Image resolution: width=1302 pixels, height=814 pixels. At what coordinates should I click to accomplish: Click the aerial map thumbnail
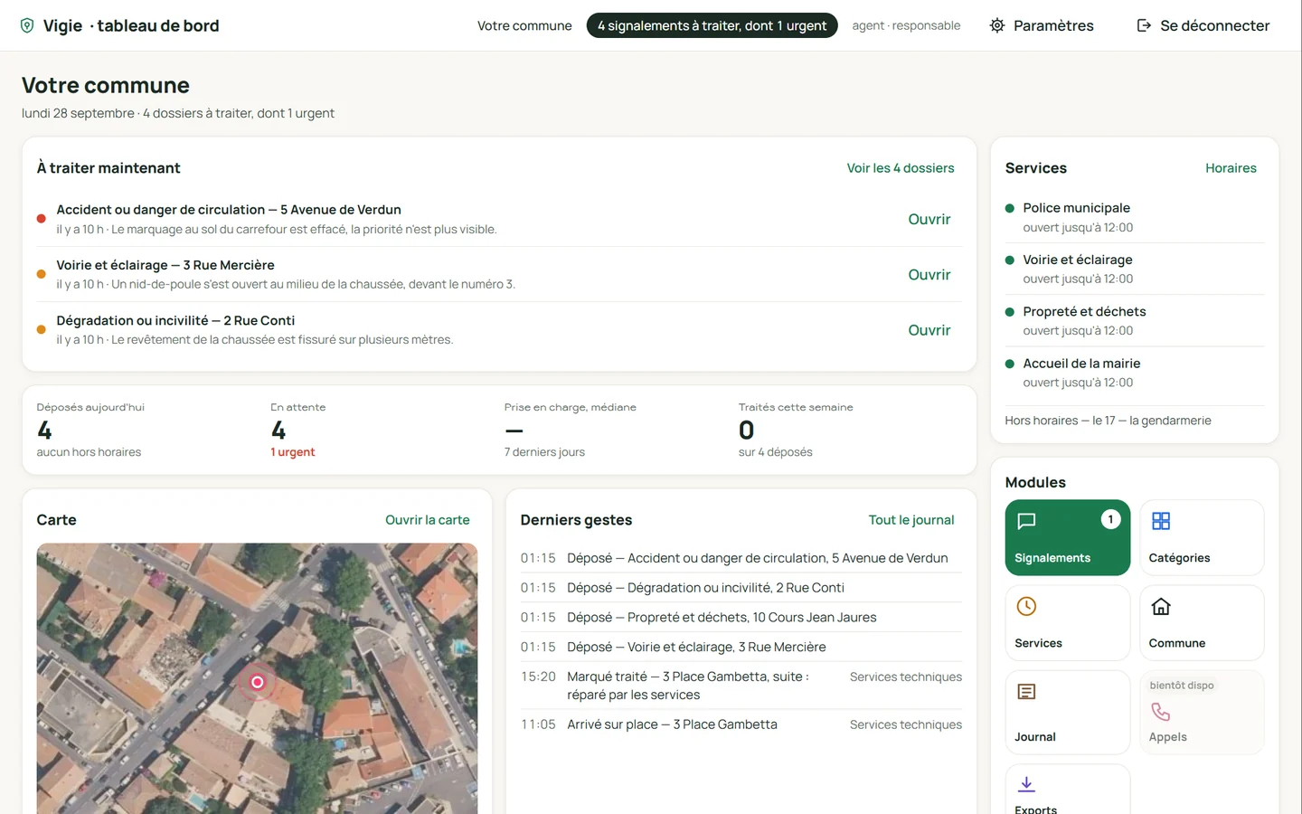click(257, 678)
